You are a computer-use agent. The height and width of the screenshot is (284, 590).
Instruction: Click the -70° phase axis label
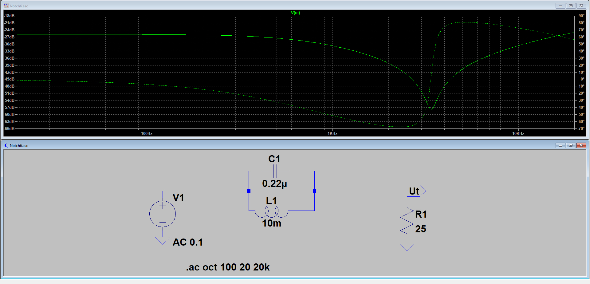581,128
